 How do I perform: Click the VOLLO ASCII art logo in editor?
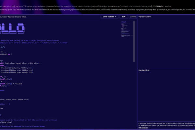12,28
